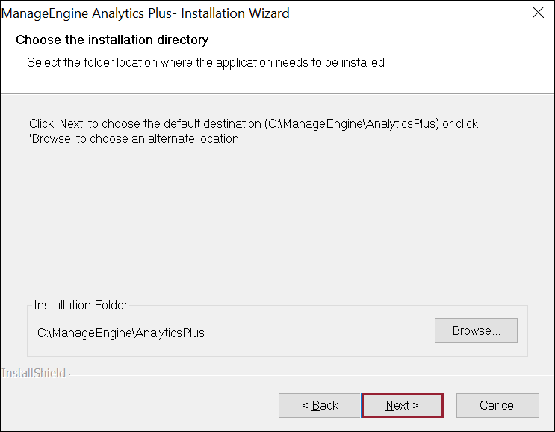555x432 pixels.
Task: Click the 'Select the folder location' subtitle
Action: point(205,63)
